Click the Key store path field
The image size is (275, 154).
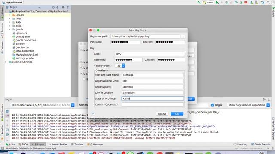[x=145, y=36]
